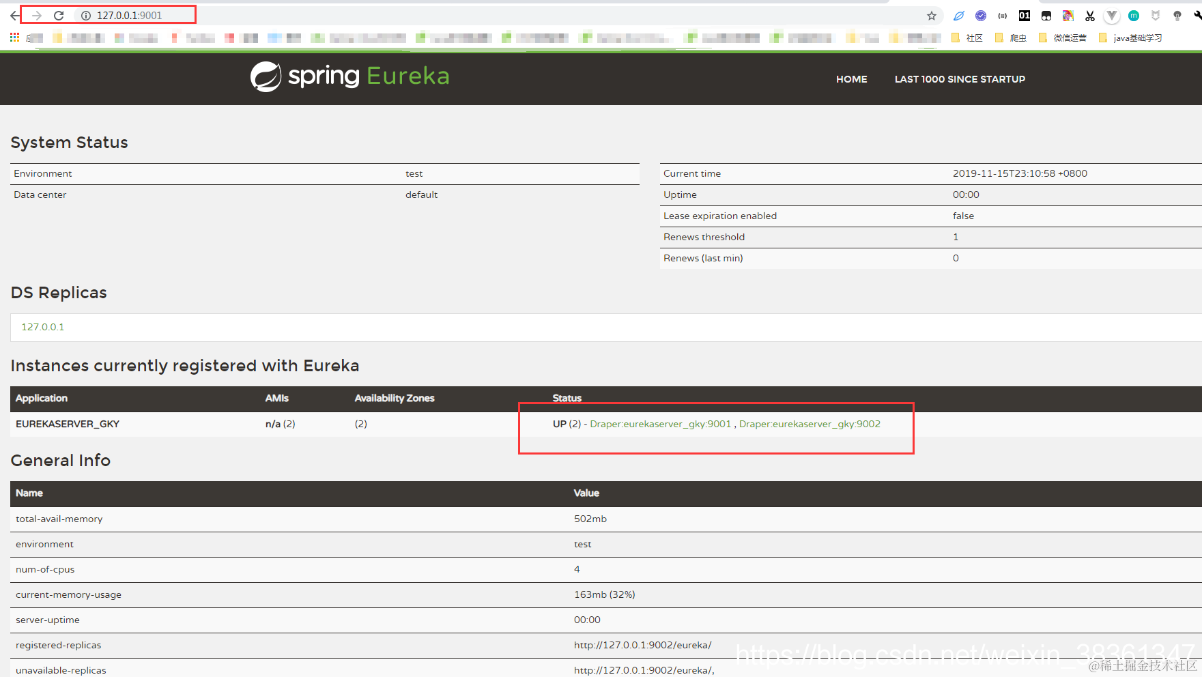Open the purple checkmark badge extension

(x=981, y=16)
